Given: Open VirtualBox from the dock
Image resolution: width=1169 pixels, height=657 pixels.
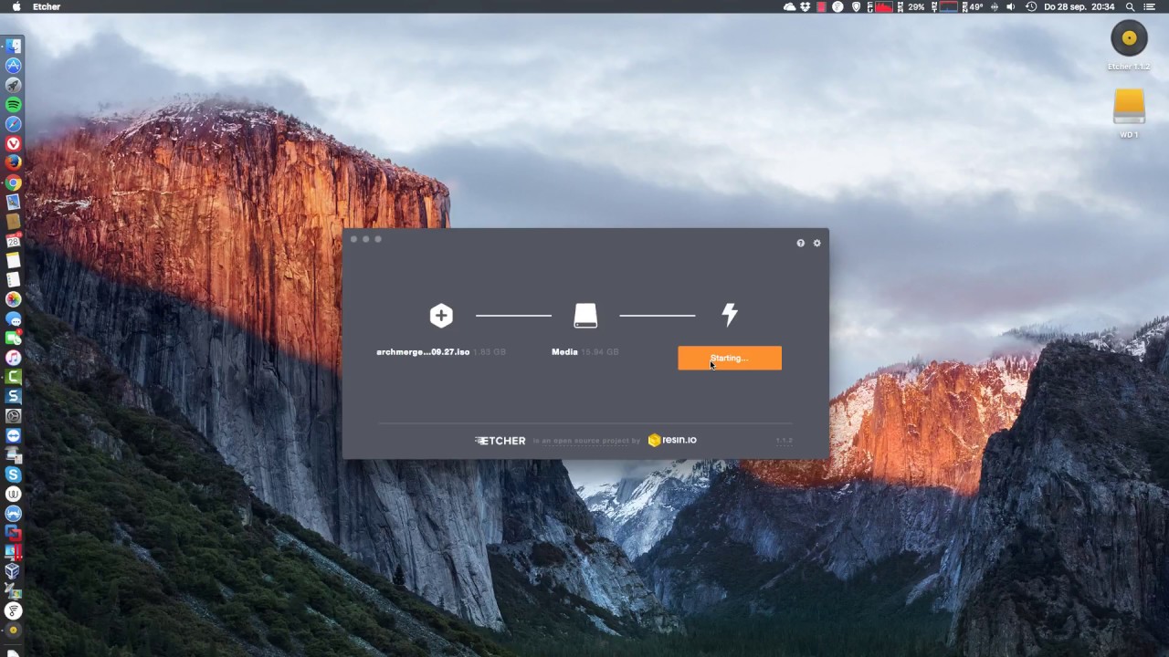Looking at the screenshot, I should point(13,571).
